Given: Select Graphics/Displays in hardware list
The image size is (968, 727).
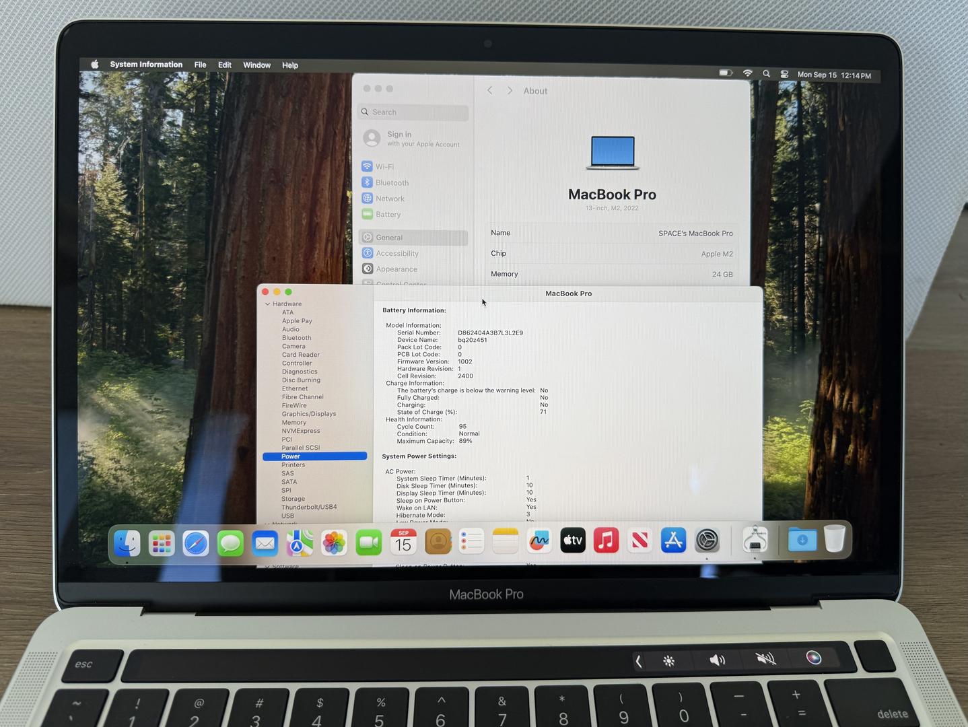Looking at the screenshot, I should click(x=309, y=414).
